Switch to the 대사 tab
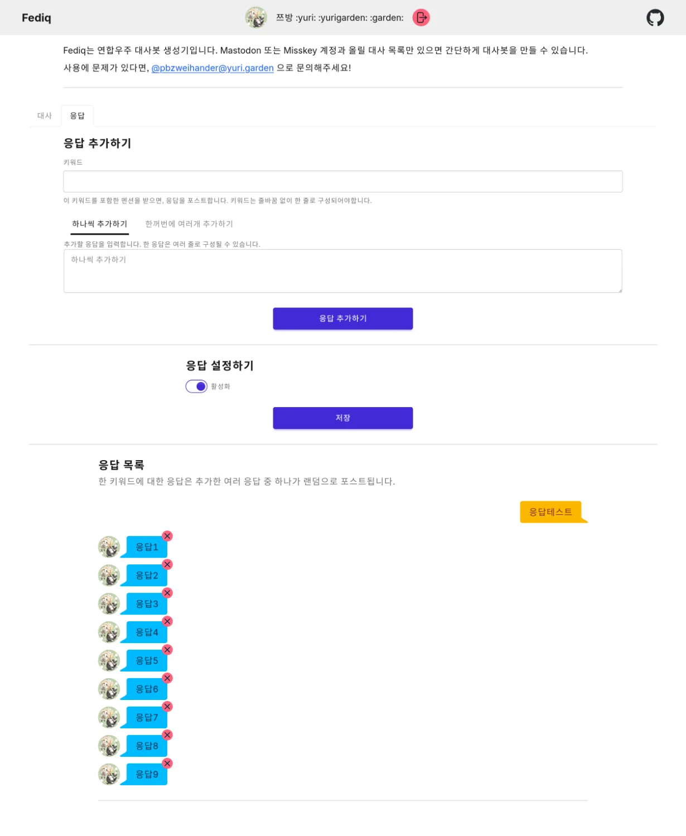686x836 pixels. click(45, 116)
